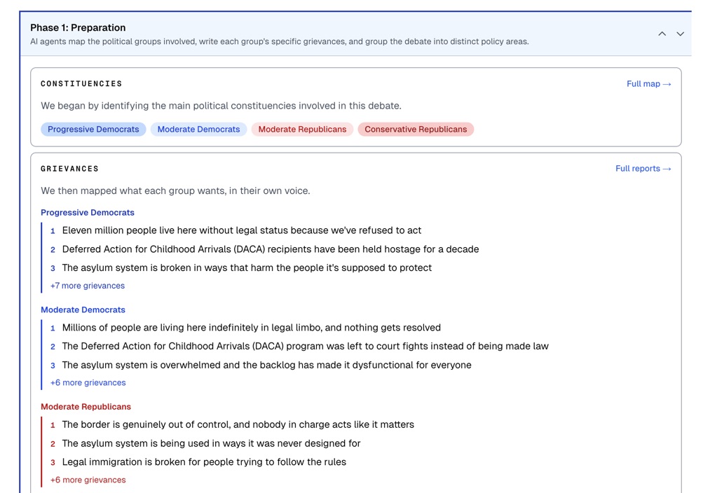703x493 pixels.
Task: Select grievance about border genuinely out of control
Action: click(238, 424)
